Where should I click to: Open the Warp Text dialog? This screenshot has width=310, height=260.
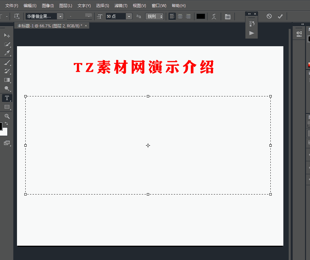tap(214, 16)
